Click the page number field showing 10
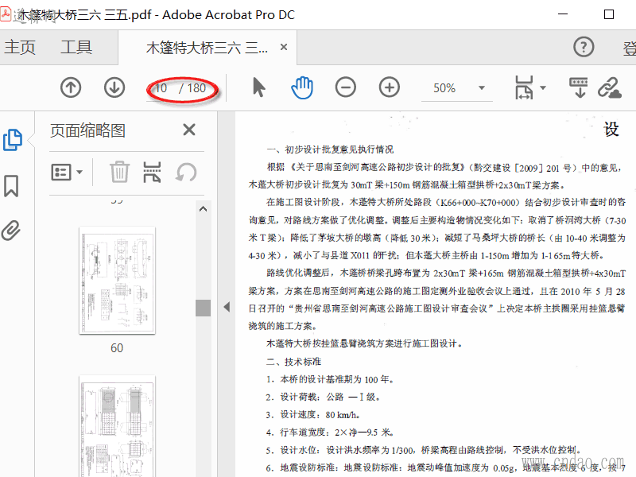Screen dimensions: 636x477 [x=161, y=88]
